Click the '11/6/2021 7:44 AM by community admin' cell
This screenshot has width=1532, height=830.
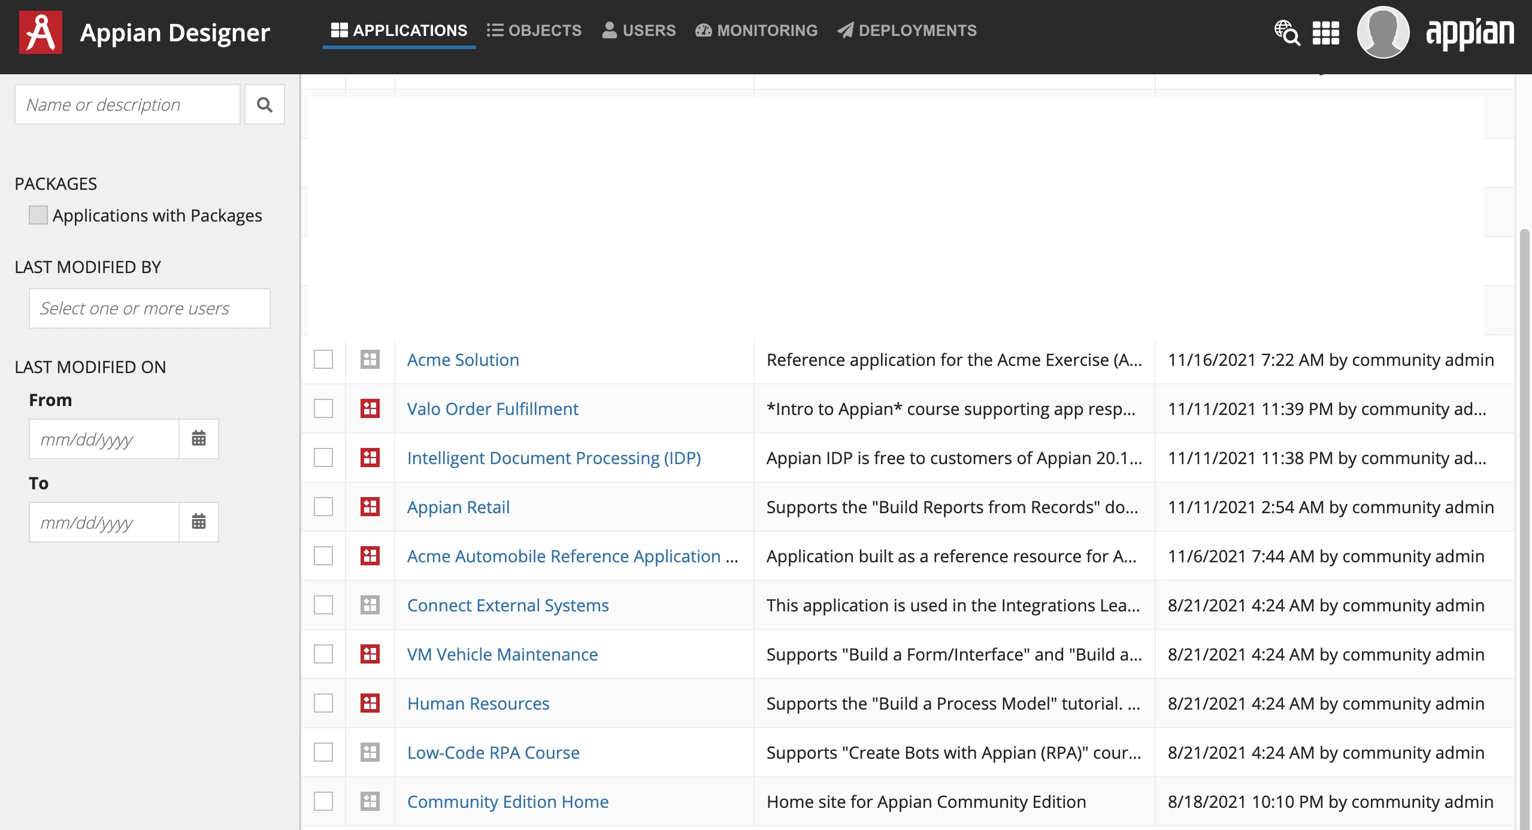click(x=1326, y=556)
